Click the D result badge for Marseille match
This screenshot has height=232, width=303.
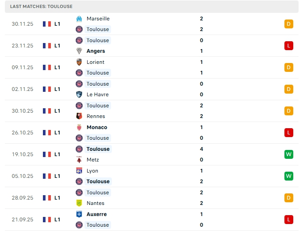click(x=289, y=24)
